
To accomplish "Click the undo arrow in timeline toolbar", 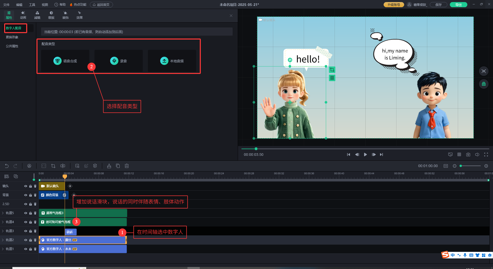I will click(x=7, y=166).
